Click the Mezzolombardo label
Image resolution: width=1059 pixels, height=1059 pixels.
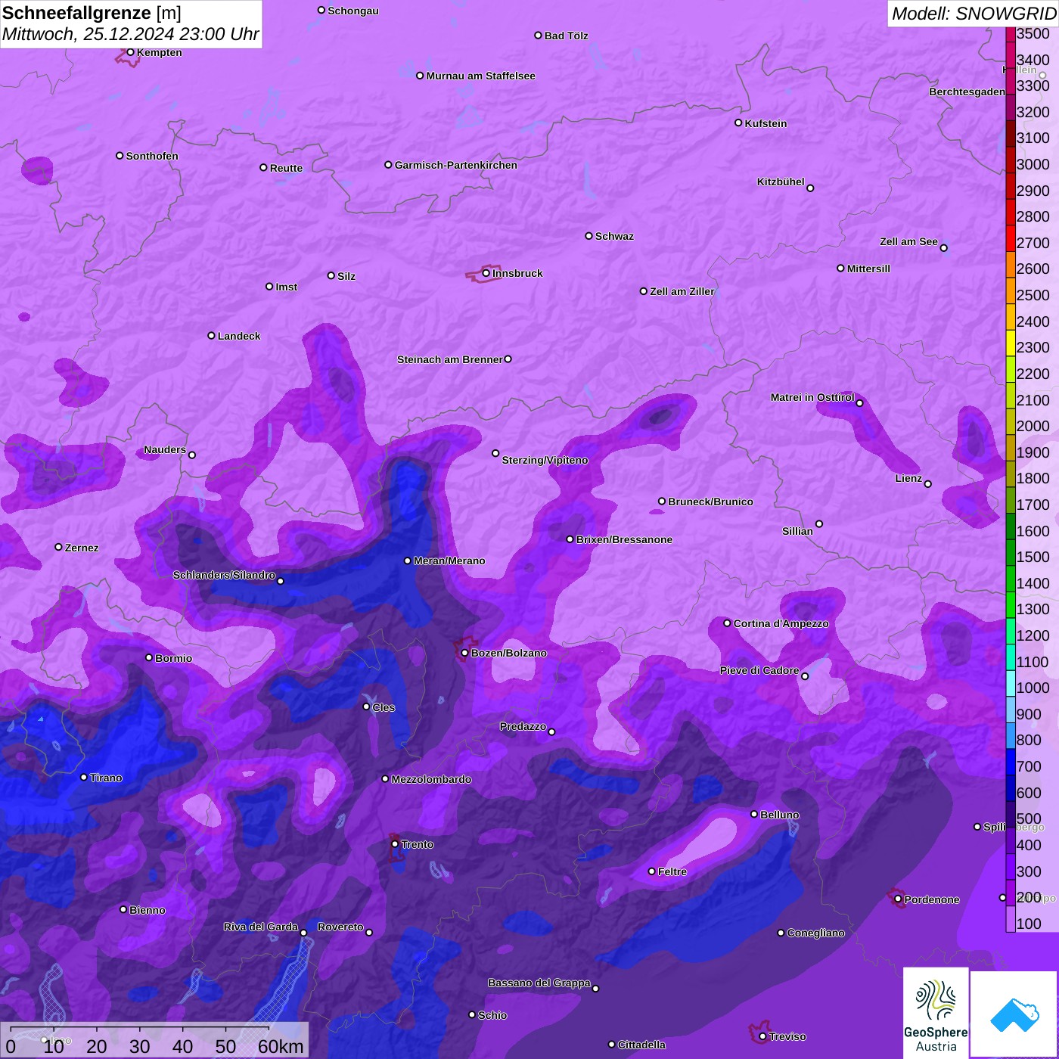tap(431, 779)
